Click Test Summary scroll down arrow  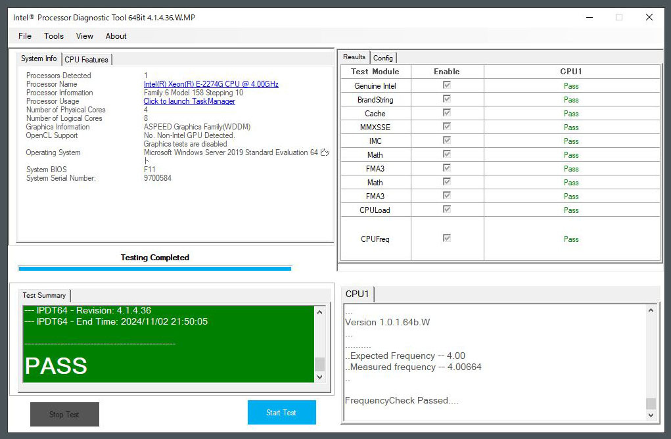click(319, 377)
